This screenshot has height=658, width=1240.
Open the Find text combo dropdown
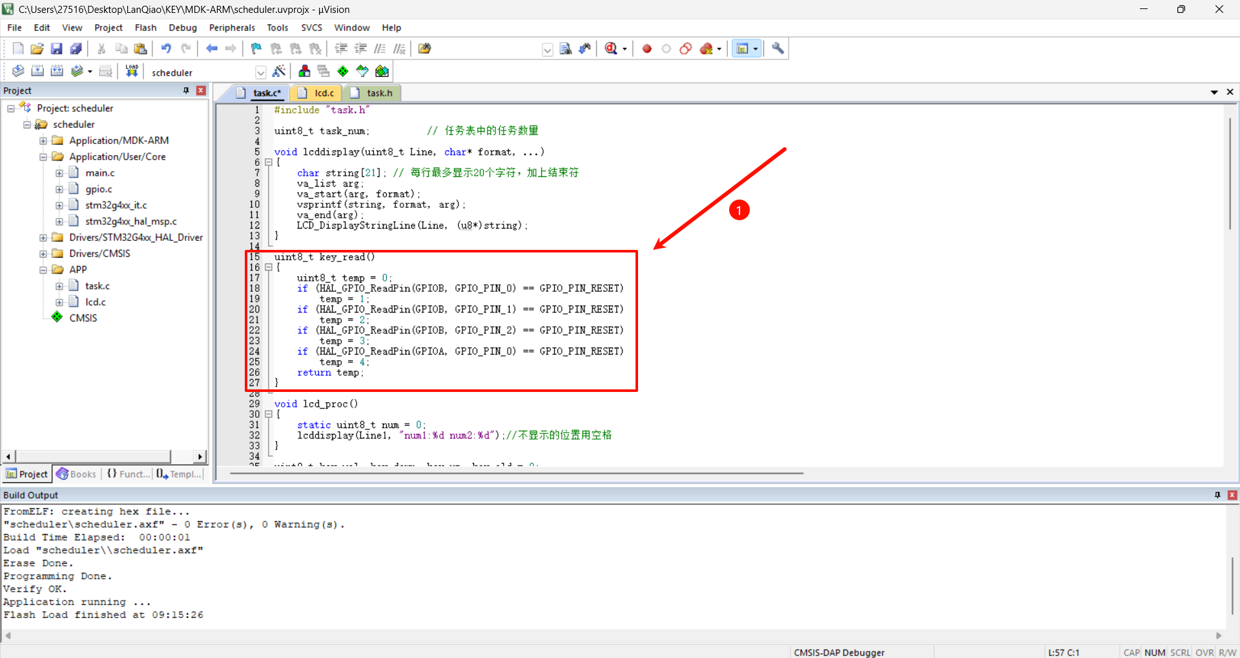[547, 49]
